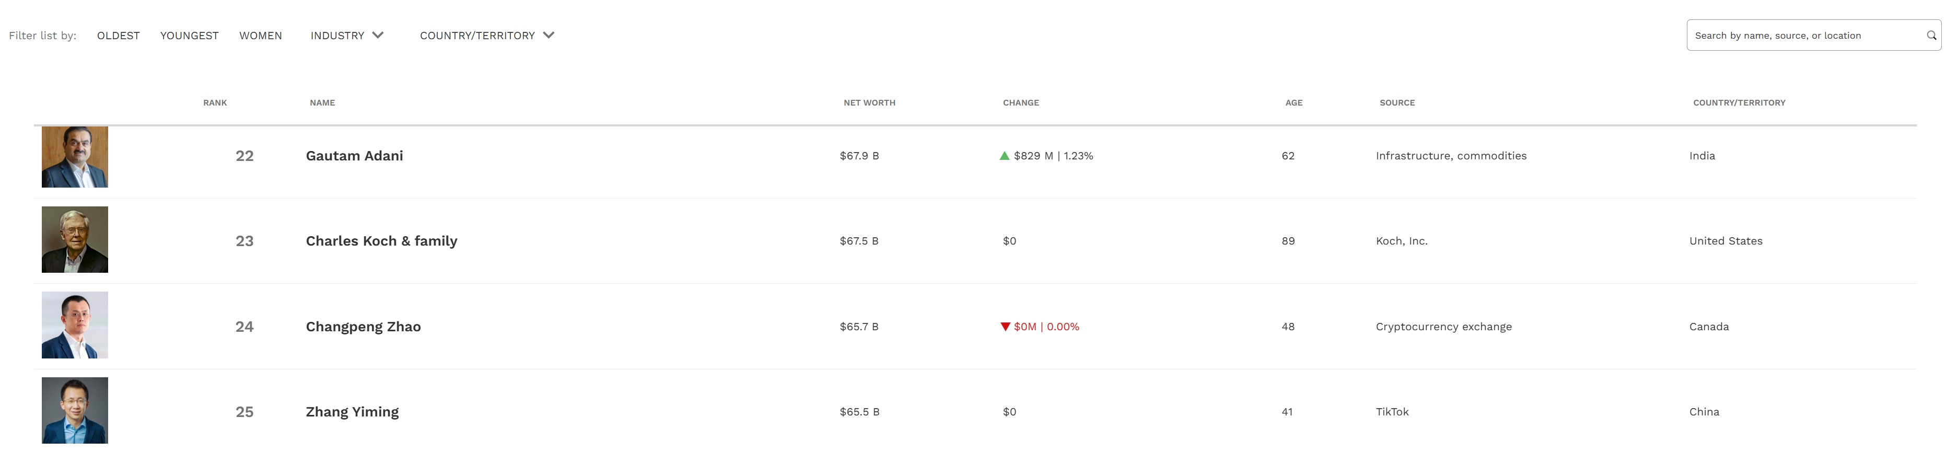Sort by Rank column header
Screen dimensions: 1958x452
click(215, 102)
